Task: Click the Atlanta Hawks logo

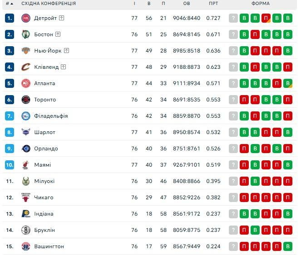Action: coord(25,83)
